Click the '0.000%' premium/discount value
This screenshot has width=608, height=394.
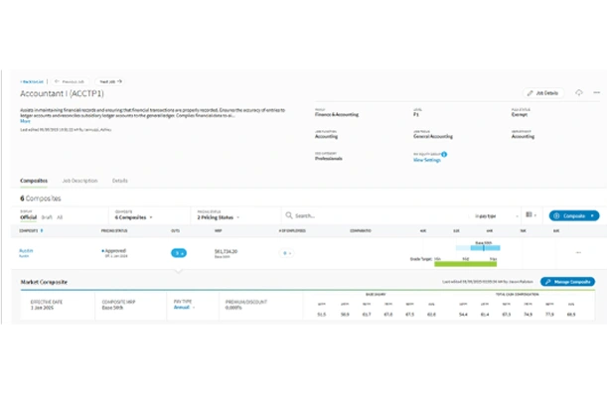tap(233, 308)
